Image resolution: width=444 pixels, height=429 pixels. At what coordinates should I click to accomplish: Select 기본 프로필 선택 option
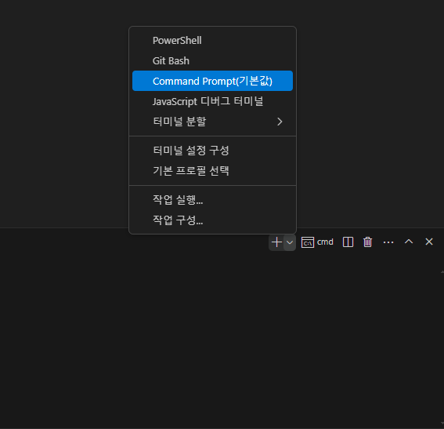(x=212, y=171)
